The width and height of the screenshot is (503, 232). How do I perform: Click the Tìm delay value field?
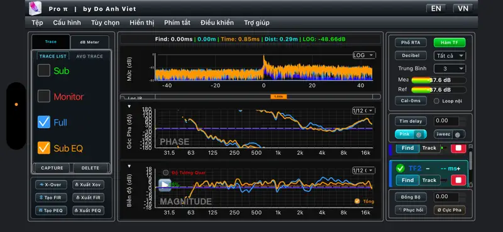[x=446, y=121]
